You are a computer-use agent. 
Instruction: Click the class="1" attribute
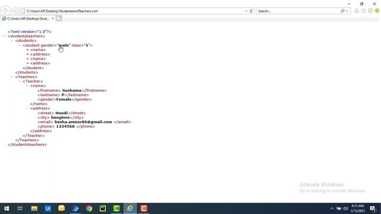(x=81, y=45)
